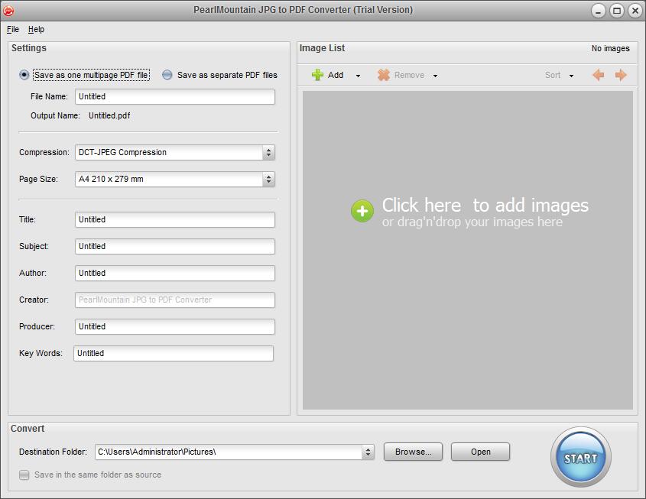
Task: Click the green plus circle in drop area
Action: [362, 211]
